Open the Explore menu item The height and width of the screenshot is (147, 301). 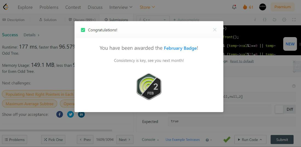click(x=25, y=7)
